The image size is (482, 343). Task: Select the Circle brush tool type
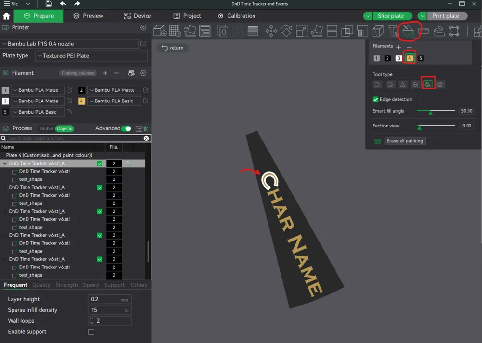[376, 84]
